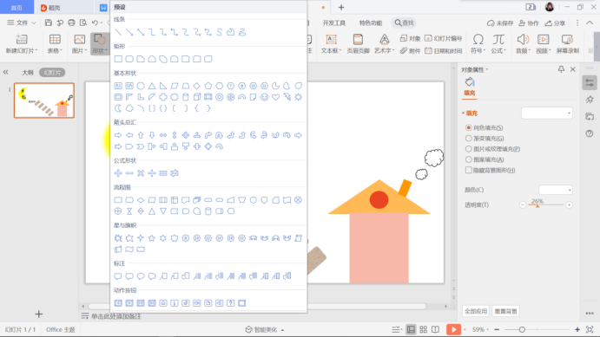Expand the 文件 menu dropdown
600x337 pixels.
[x=22, y=23]
